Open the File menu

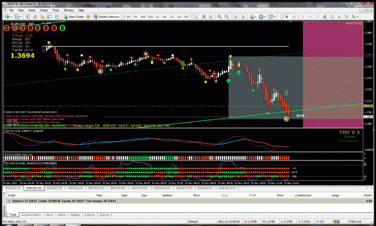(x=11, y=10)
